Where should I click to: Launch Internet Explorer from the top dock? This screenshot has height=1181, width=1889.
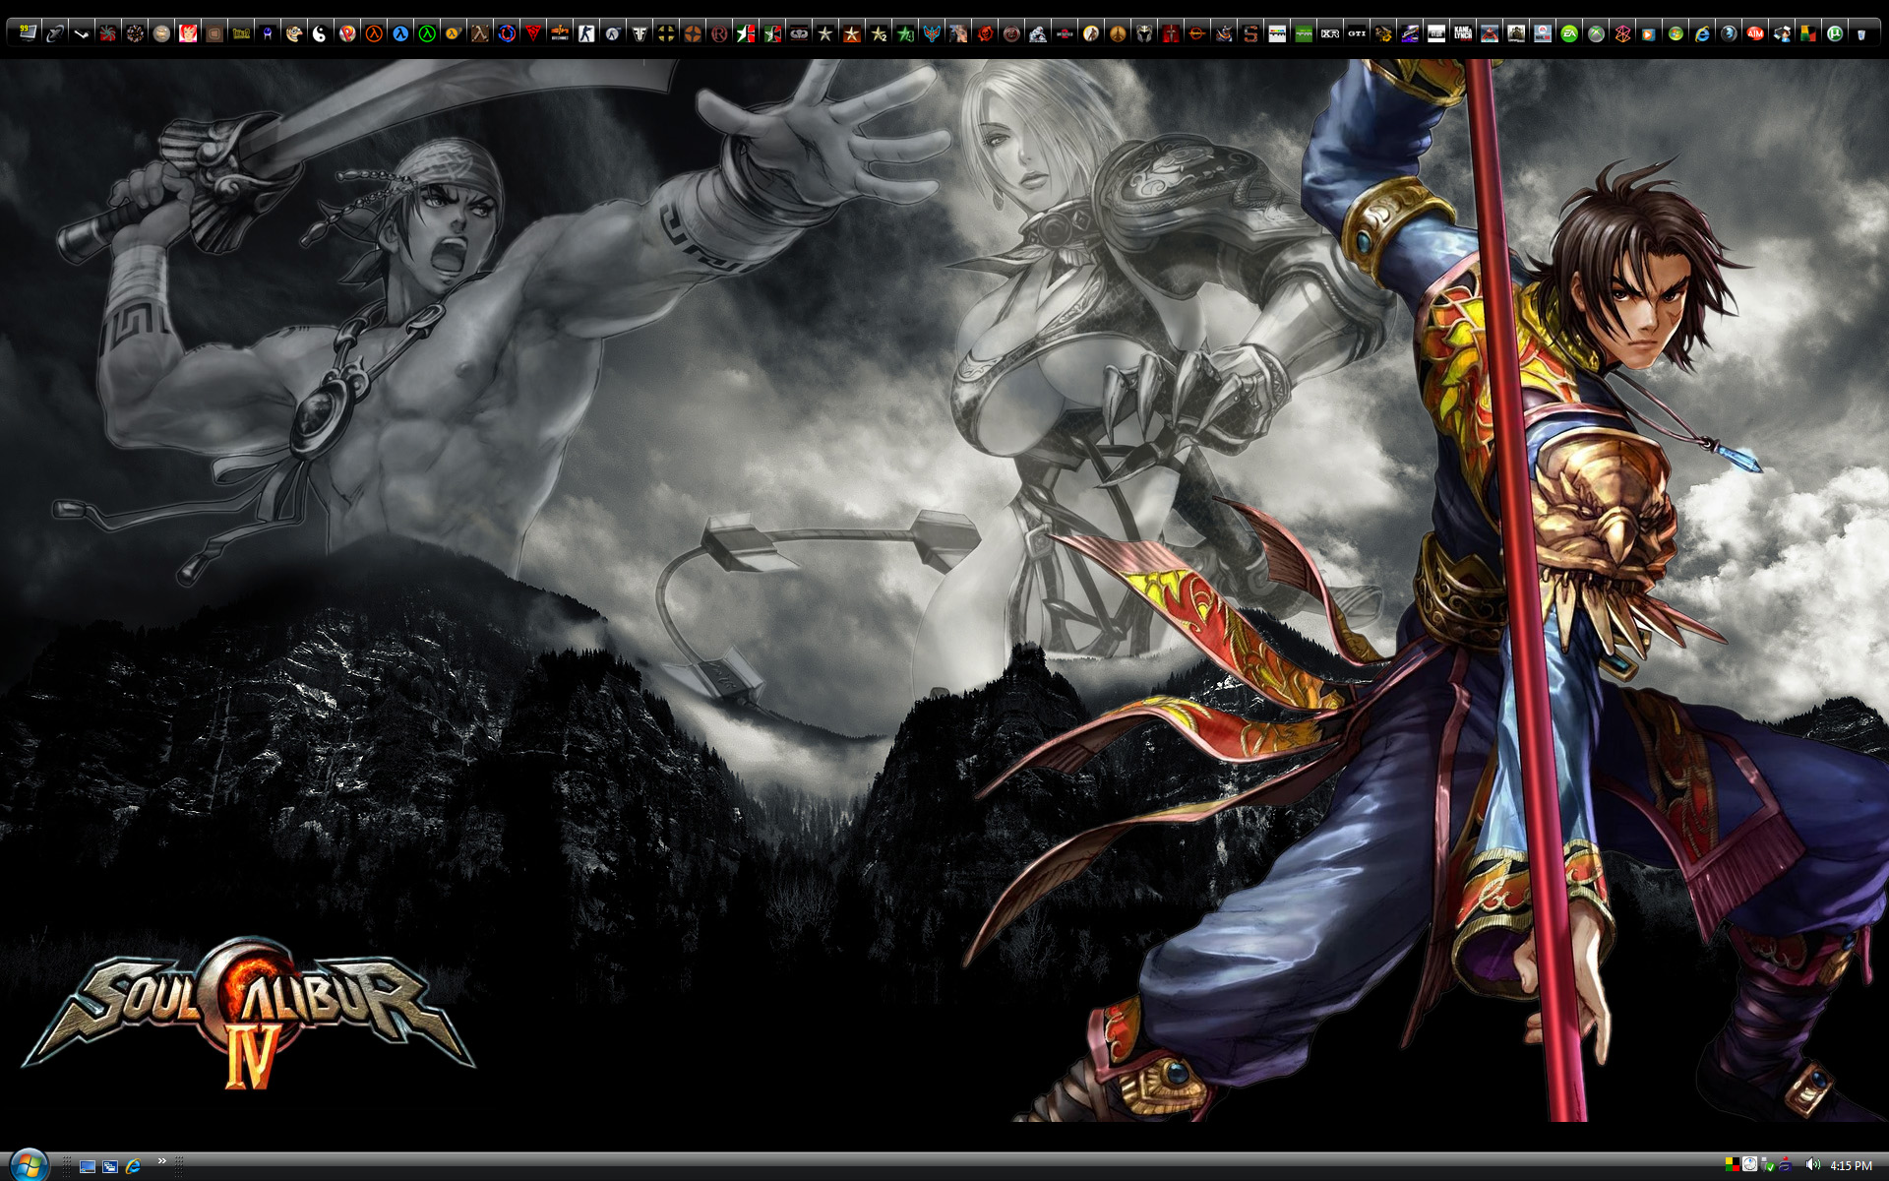(1702, 33)
